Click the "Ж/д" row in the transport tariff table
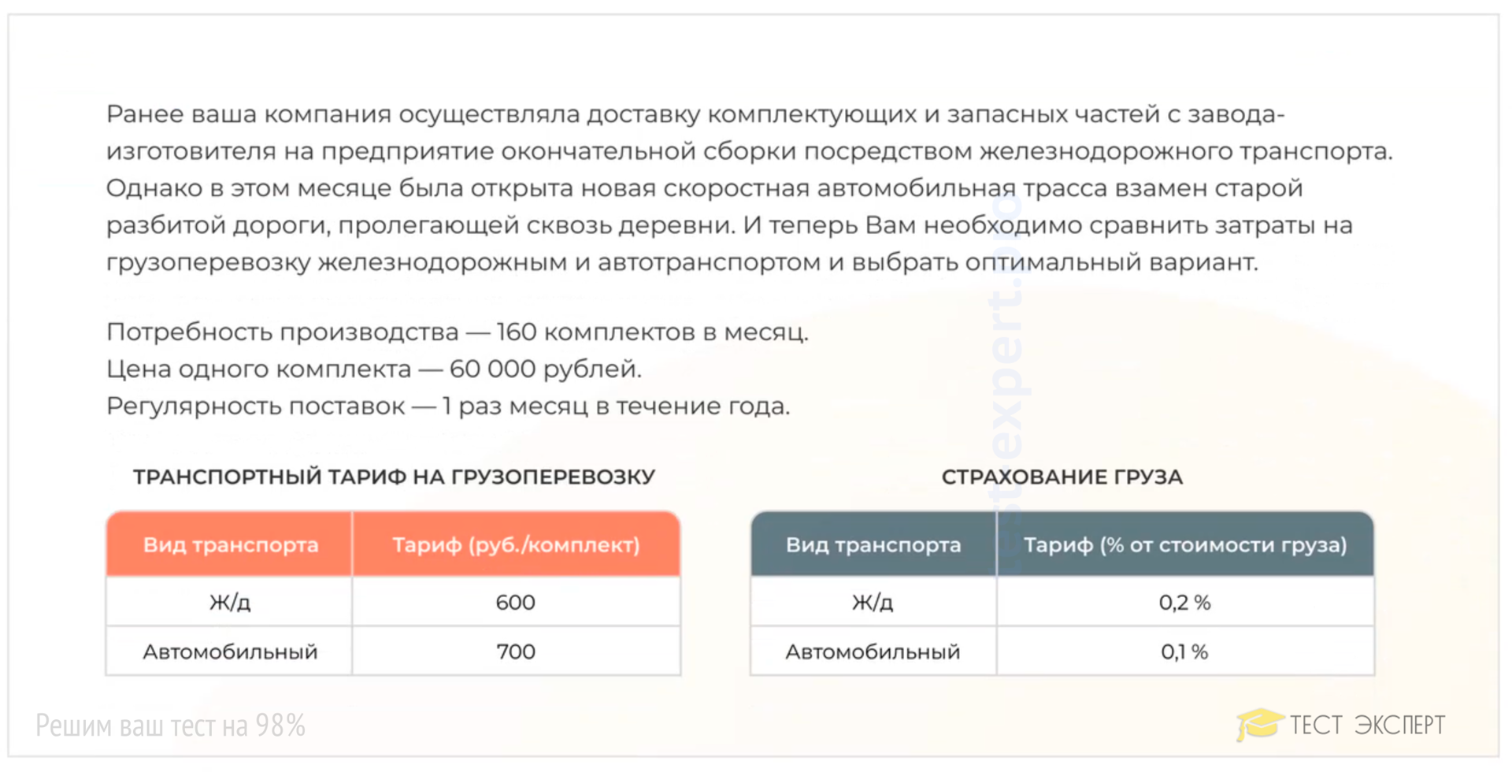1512x772 pixels. pyautogui.click(x=230, y=603)
